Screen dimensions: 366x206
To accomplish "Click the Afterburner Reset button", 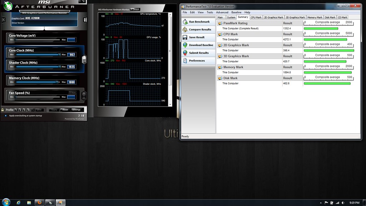I will (65, 110).
